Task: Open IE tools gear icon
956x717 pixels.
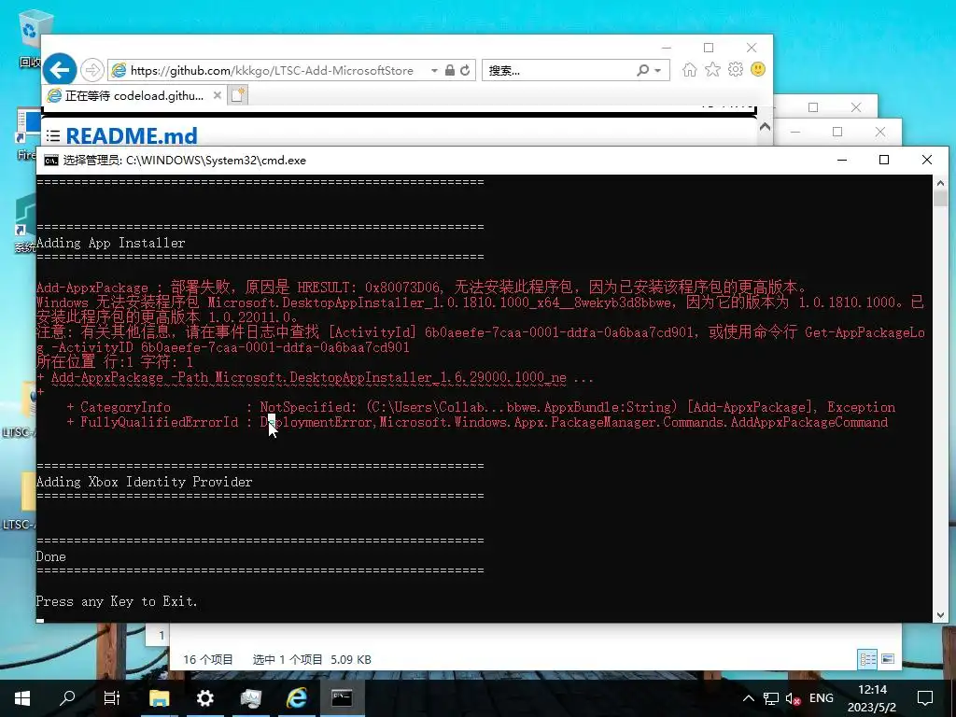Action: (x=736, y=69)
